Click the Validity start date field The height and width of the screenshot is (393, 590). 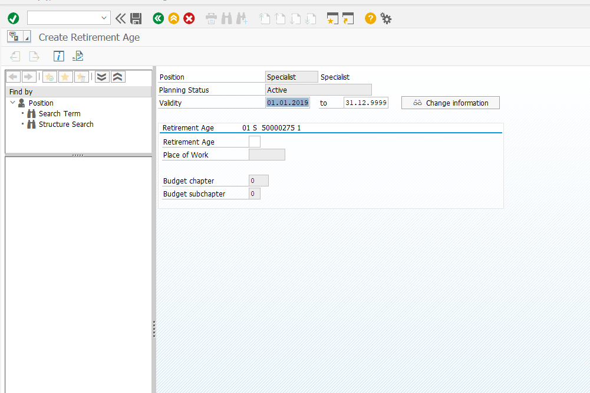[288, 103]
